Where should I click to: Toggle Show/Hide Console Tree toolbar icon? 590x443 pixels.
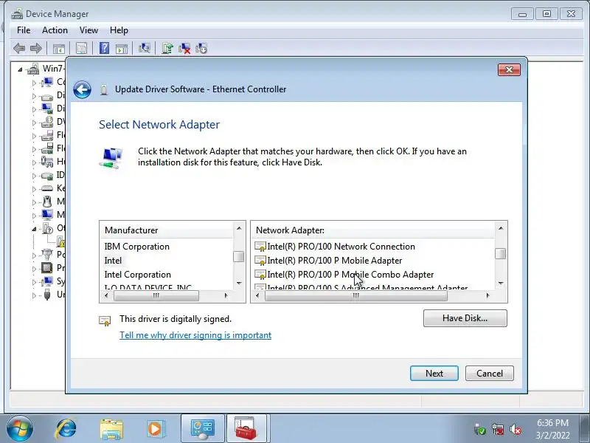59,48
